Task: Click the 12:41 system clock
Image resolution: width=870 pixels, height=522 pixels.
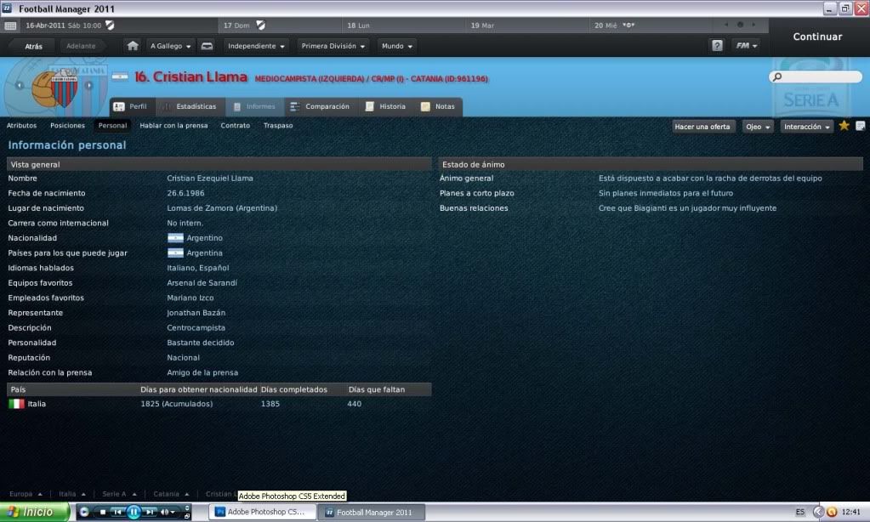Action: tap(850, 512)
